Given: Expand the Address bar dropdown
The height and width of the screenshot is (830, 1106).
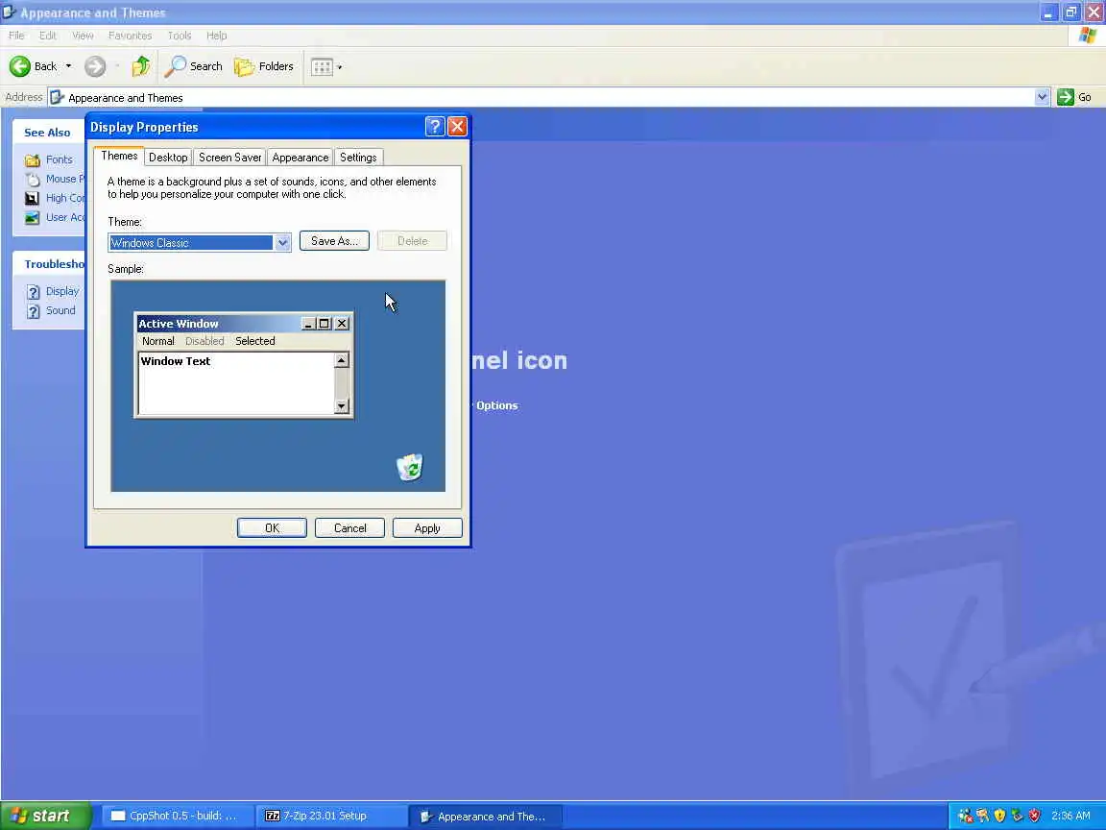Looking at the screenshot, I should click(x=1042, y=97).
